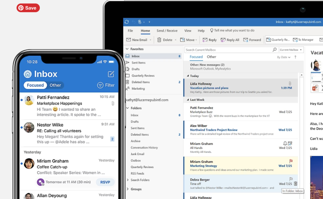
Task: Open the Help ribbon tab
Action: click(x=201, y=31)
